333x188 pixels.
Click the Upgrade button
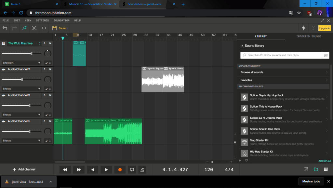pos(324,28)
